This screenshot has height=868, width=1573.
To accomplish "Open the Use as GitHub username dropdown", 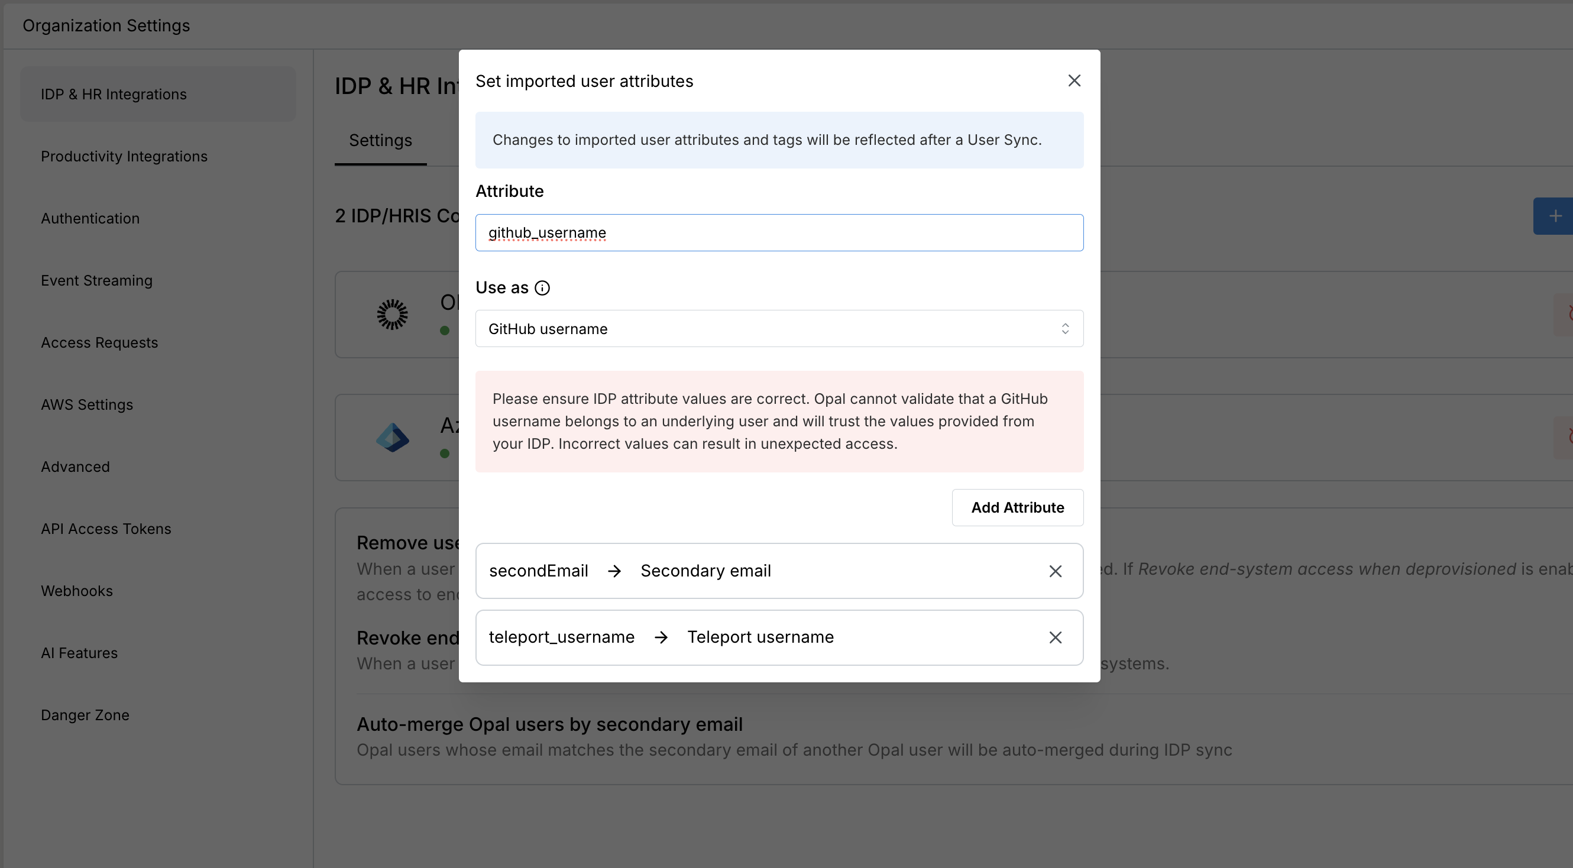I will [x=779, y=329].
